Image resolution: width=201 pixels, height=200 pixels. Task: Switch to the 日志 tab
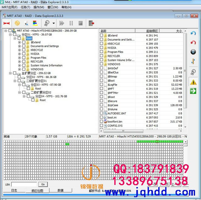click(14, 190)
